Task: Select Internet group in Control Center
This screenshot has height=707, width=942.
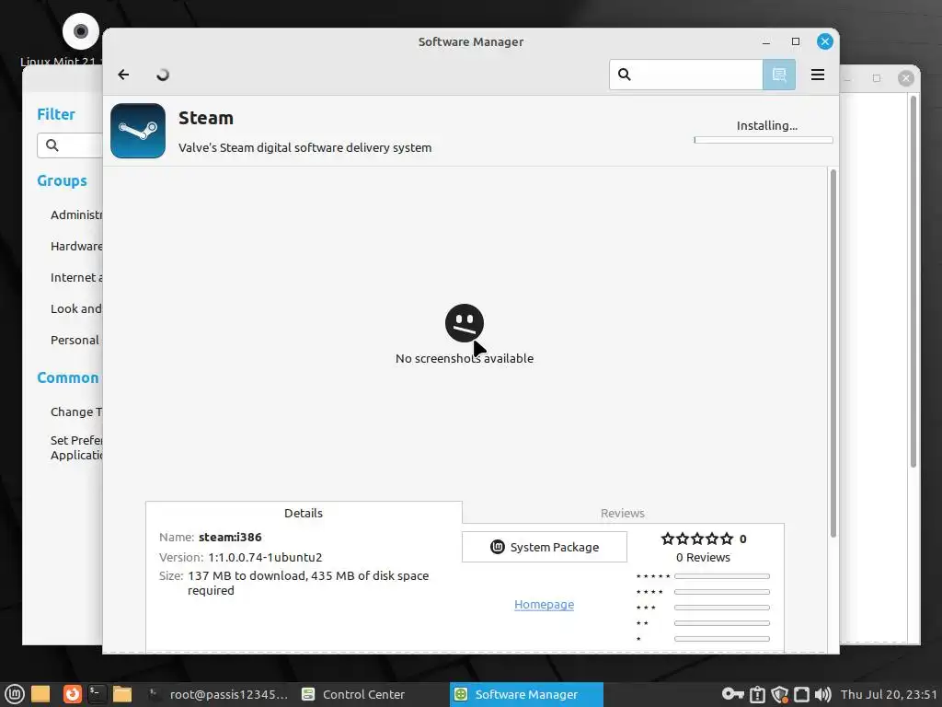Action: tap(76, 277)
